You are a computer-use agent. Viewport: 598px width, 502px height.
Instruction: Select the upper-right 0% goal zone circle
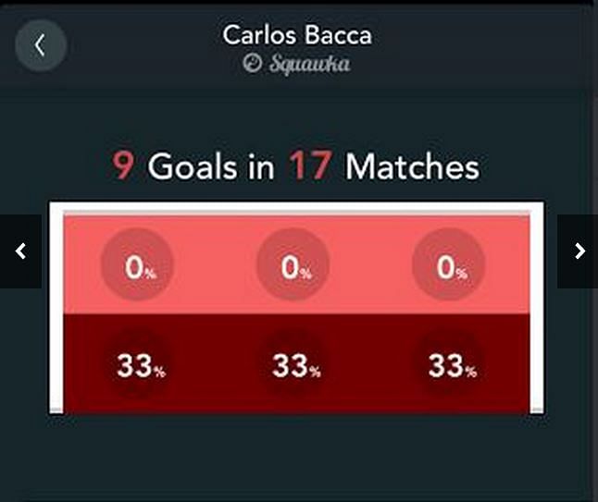448,266
